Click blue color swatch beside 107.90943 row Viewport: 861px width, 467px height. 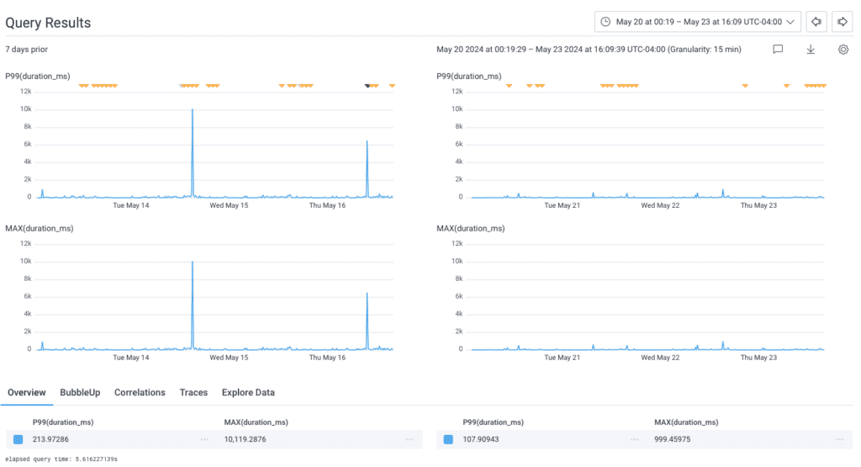tap(448, 439)
